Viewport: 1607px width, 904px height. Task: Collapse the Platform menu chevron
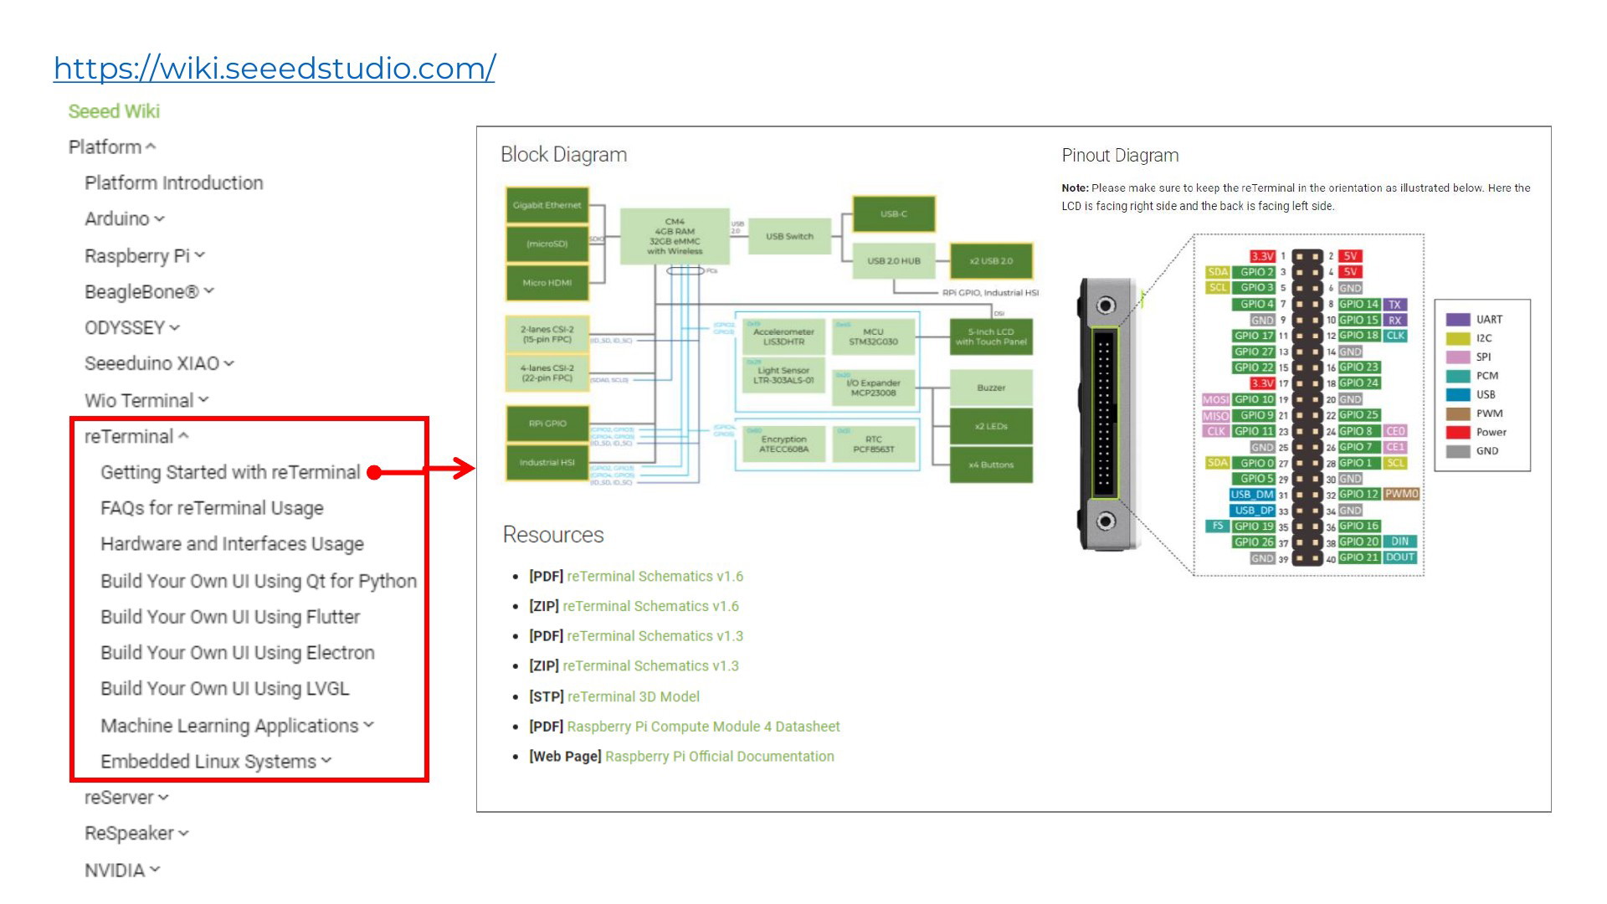[151, 147]
